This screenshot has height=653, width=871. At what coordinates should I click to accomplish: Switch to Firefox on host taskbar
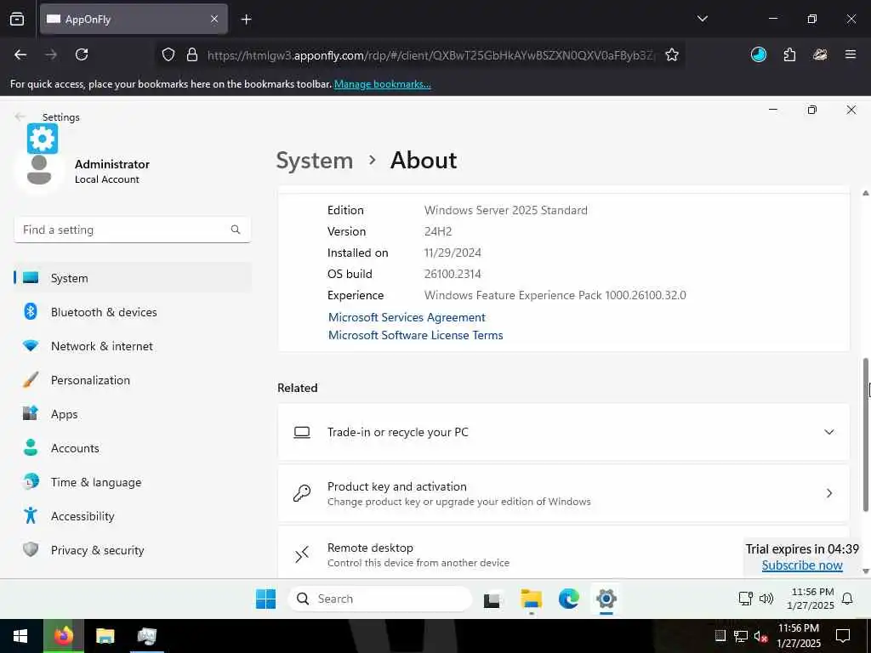point(63,636)
